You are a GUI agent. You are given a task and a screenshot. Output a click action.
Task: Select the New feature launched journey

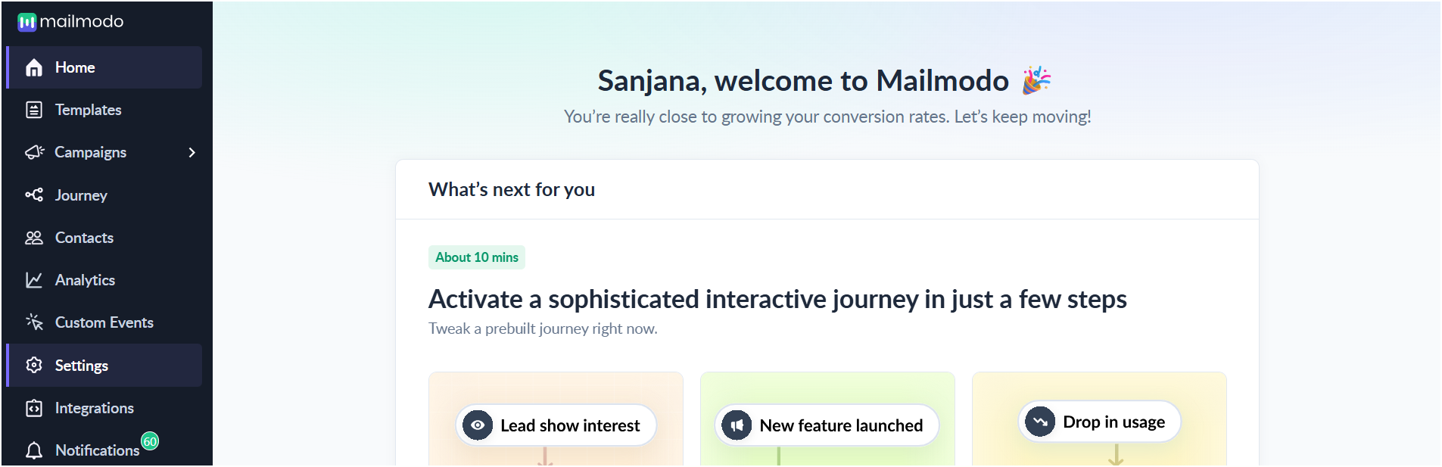click(827, 425)
